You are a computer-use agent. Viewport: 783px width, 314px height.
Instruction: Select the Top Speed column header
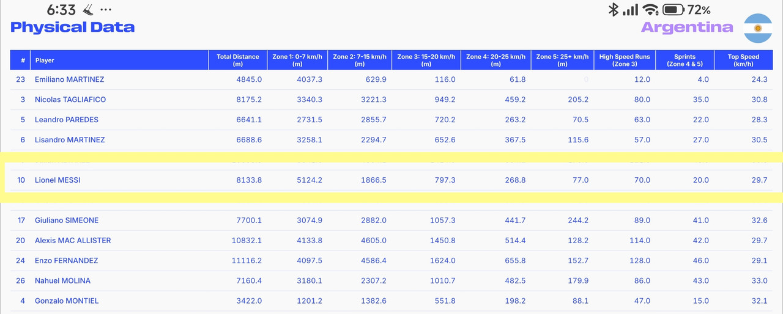(743, 60)
